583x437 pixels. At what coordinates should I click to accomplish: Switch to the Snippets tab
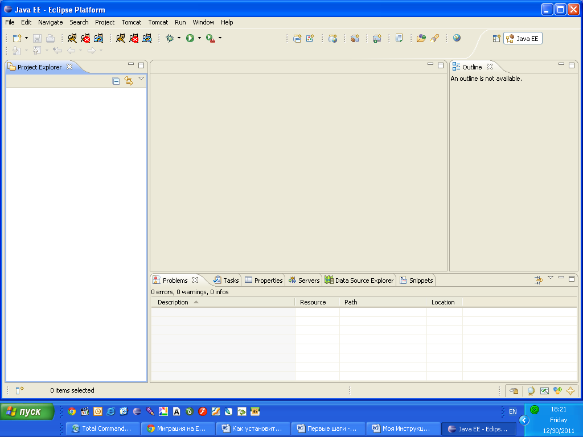[x=416, y=281]
